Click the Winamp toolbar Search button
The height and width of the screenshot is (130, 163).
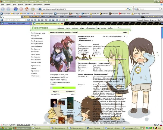(x=26, y=17)
